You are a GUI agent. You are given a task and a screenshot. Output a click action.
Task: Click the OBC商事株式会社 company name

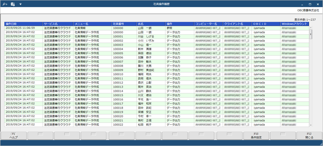[x=308, y=10]
